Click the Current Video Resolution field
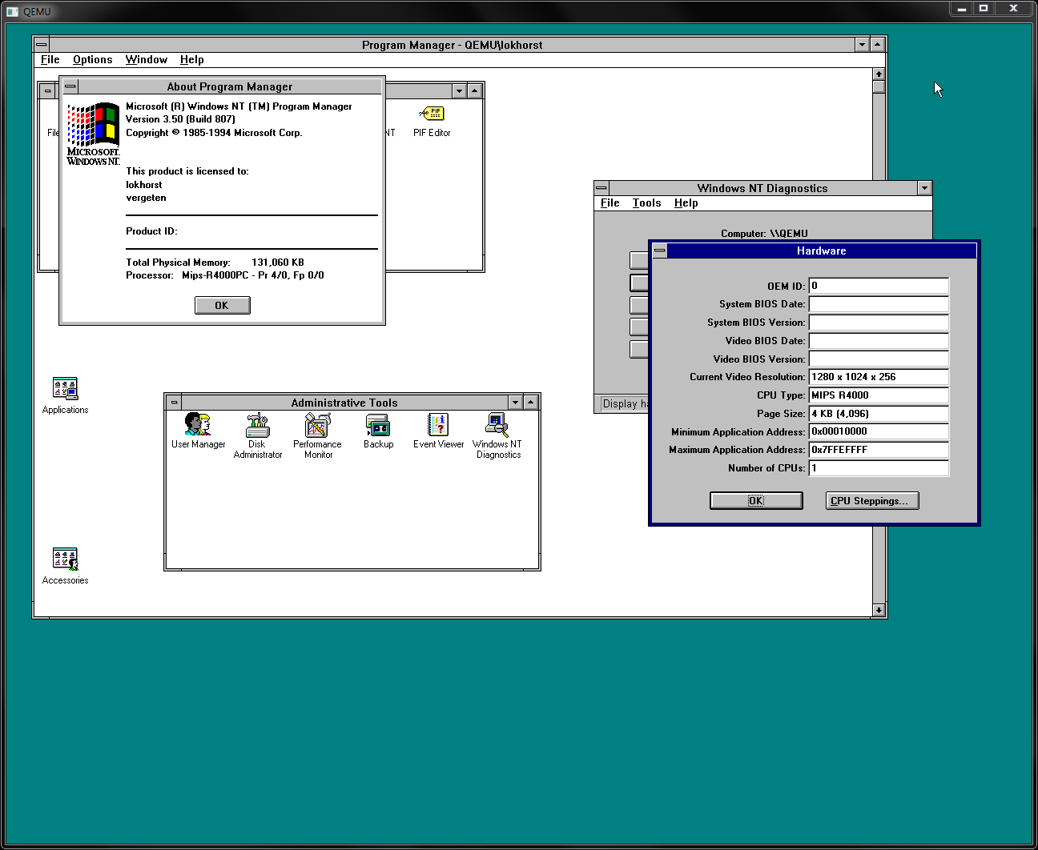 point(879,377)
